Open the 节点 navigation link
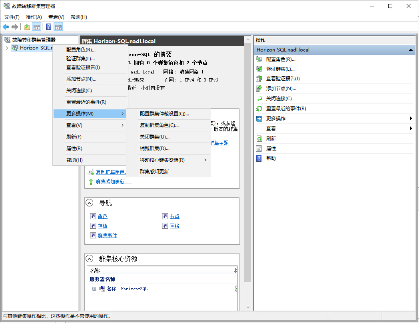Image resolution: width=419 pixels, height=323 pixels. [174, 216]
